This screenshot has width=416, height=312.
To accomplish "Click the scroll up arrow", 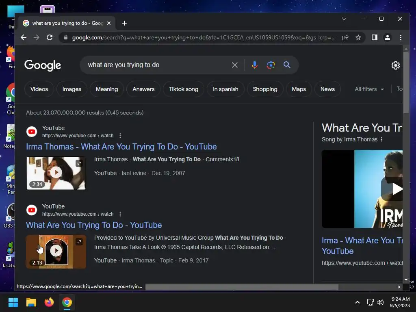I will coord(406,49).
